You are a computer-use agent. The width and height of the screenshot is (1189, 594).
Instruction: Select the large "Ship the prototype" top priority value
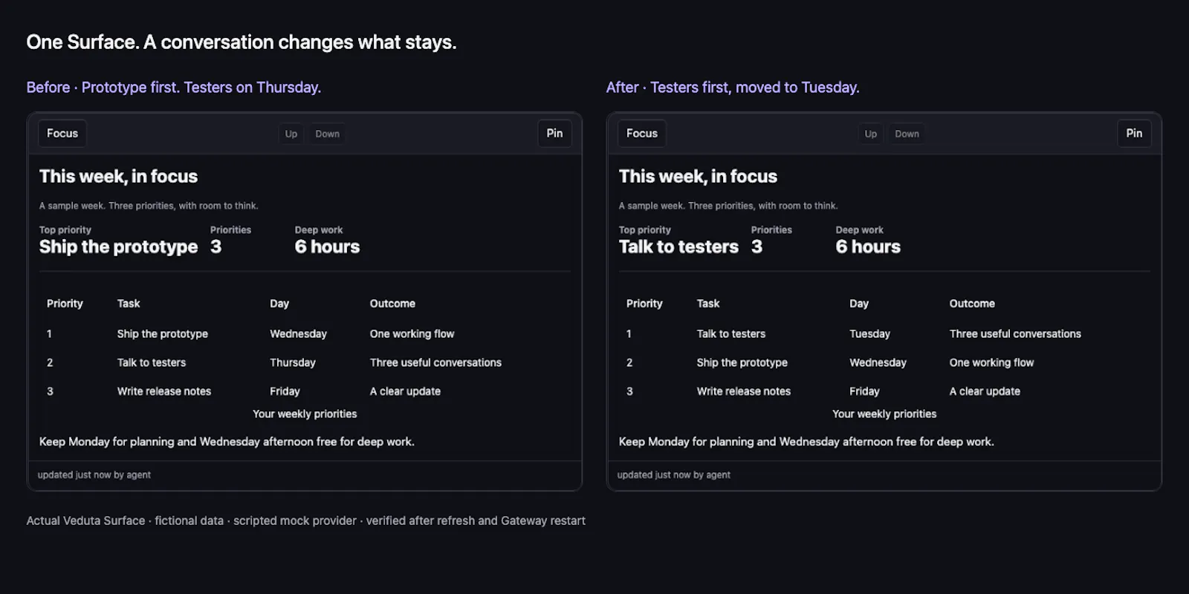119,247
